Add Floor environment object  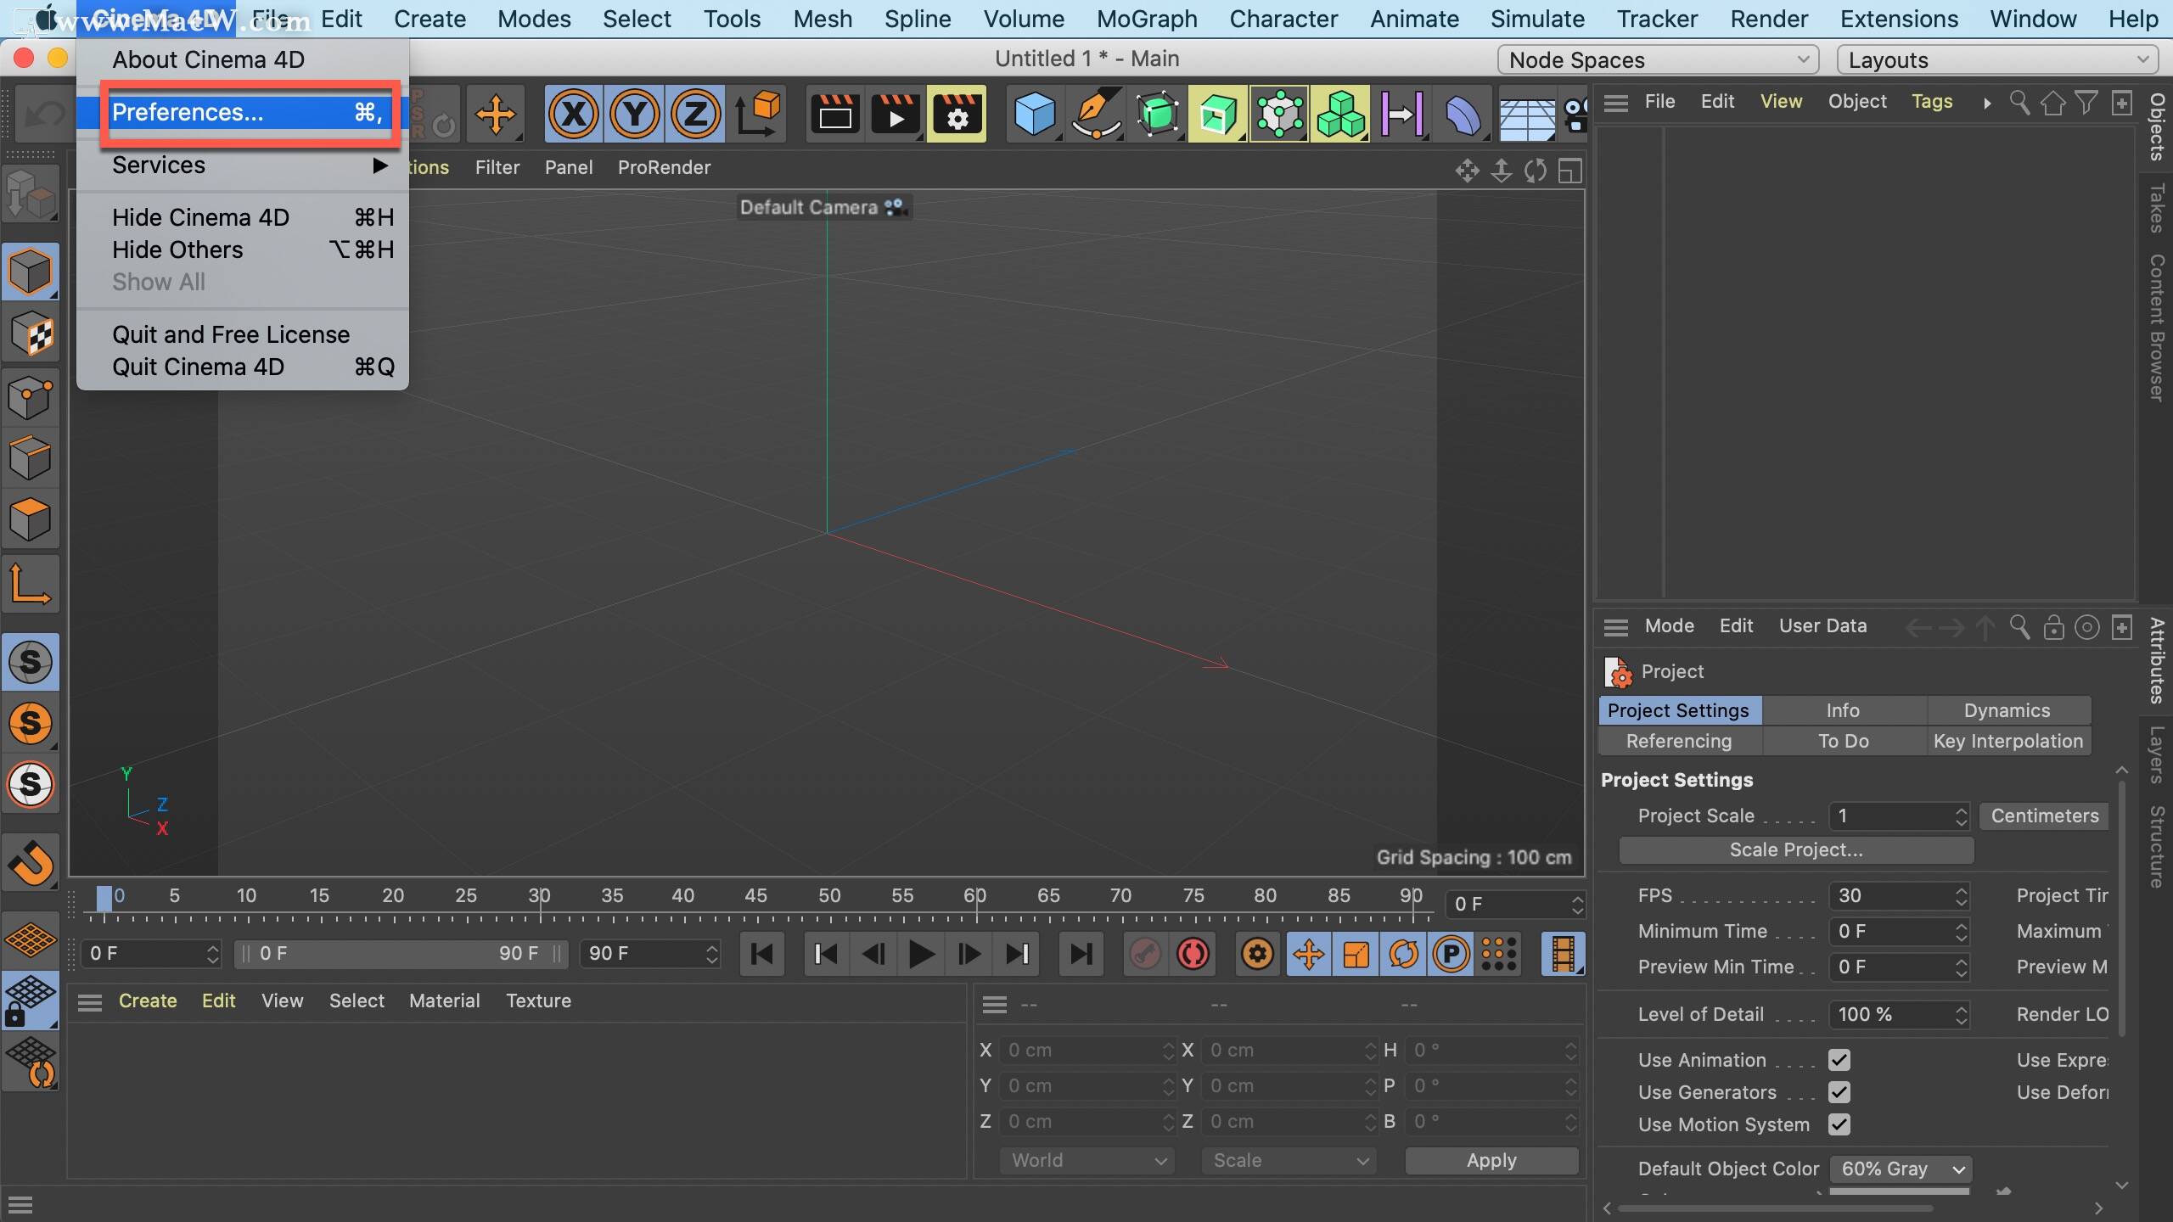point(1527,114)
